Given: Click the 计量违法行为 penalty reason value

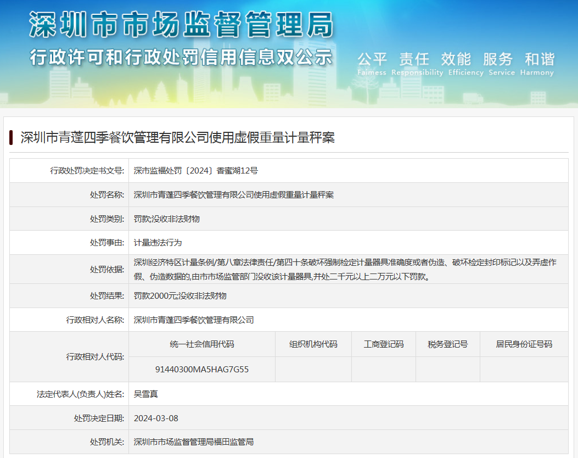Looking at the screenshot, I should click(x=158, y=242).
